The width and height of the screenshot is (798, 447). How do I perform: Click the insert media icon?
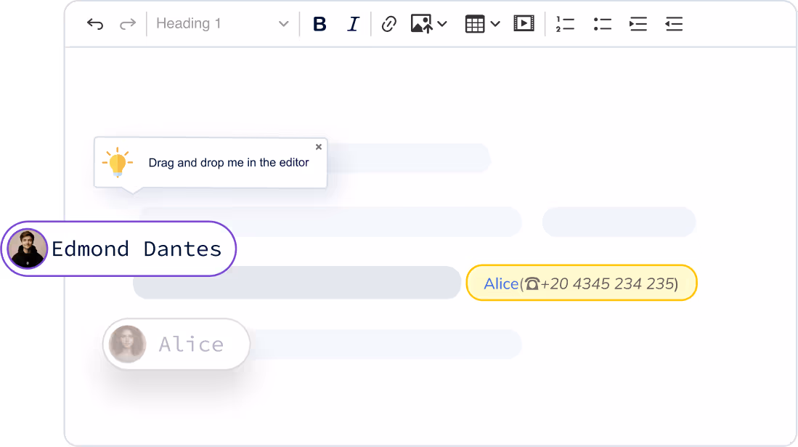524,24
